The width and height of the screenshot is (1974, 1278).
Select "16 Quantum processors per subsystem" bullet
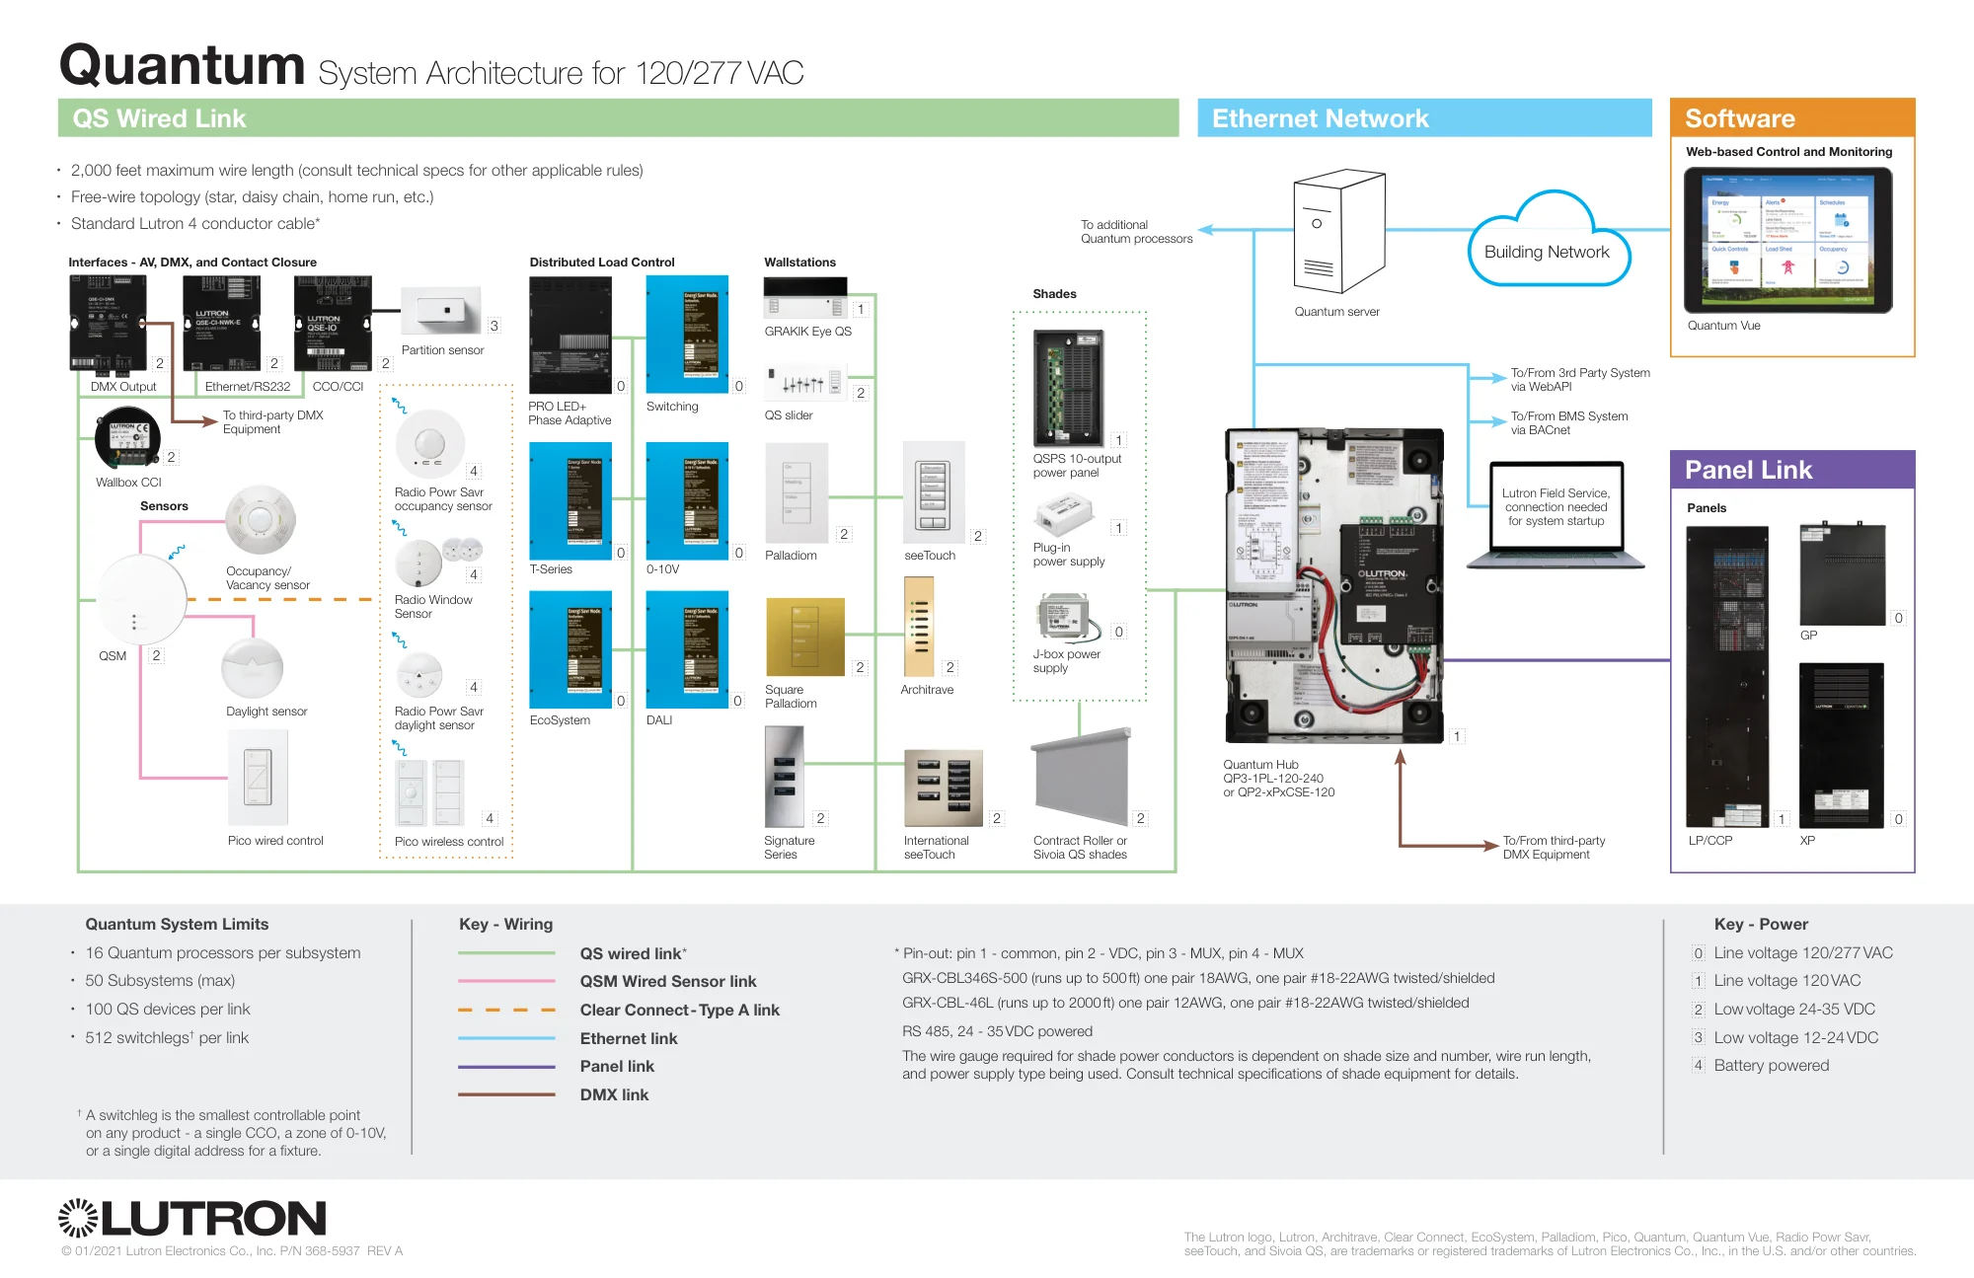(x=223, y=952)
